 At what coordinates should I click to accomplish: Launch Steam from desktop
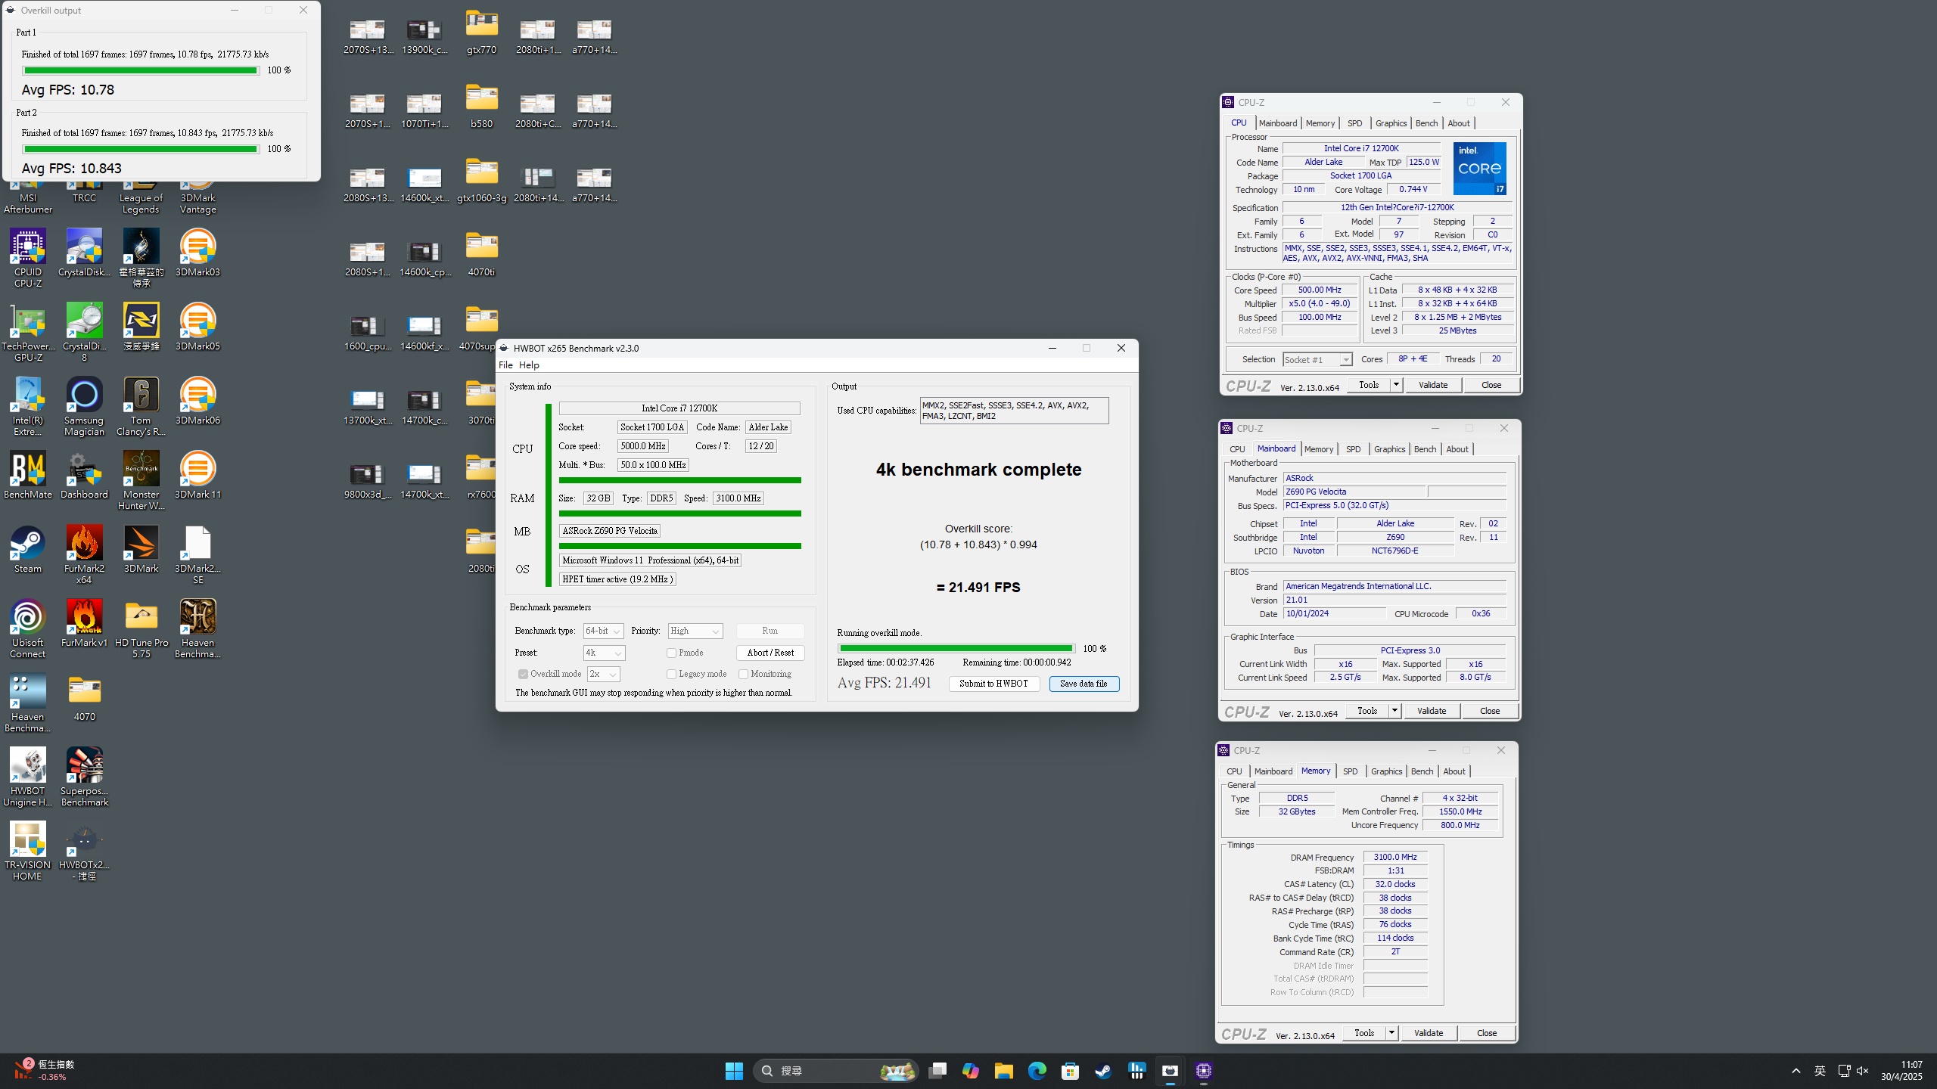[x=28, y=549]
